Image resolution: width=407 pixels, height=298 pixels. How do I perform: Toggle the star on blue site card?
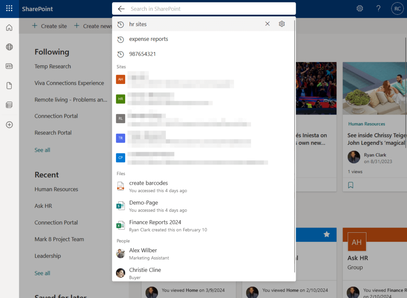coord(327,234)
